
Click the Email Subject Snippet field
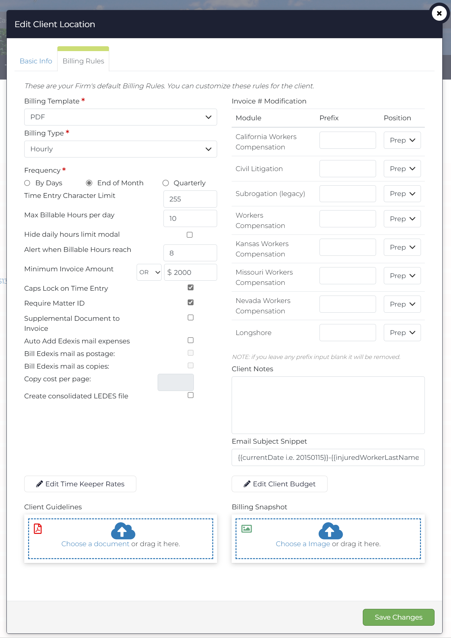click(x=328, y=458)
